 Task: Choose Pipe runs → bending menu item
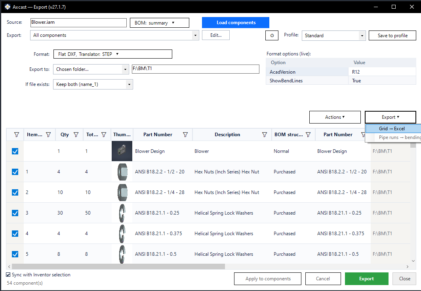point(393,137)
